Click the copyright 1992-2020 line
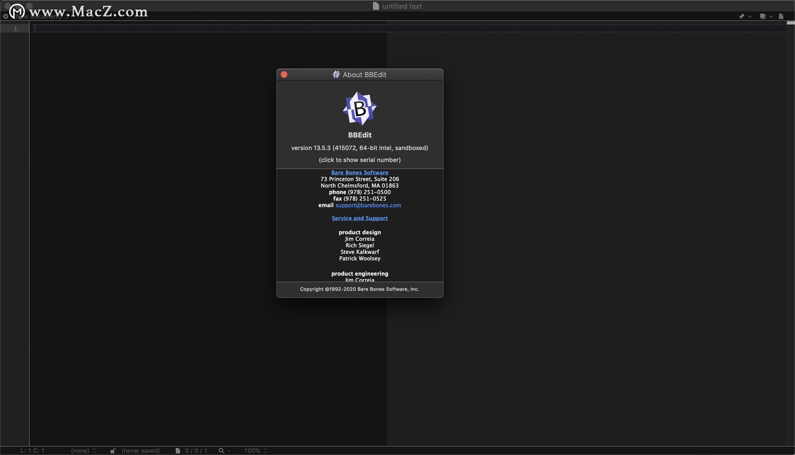Screen dimensions: 795x455 tap(359, 289)
